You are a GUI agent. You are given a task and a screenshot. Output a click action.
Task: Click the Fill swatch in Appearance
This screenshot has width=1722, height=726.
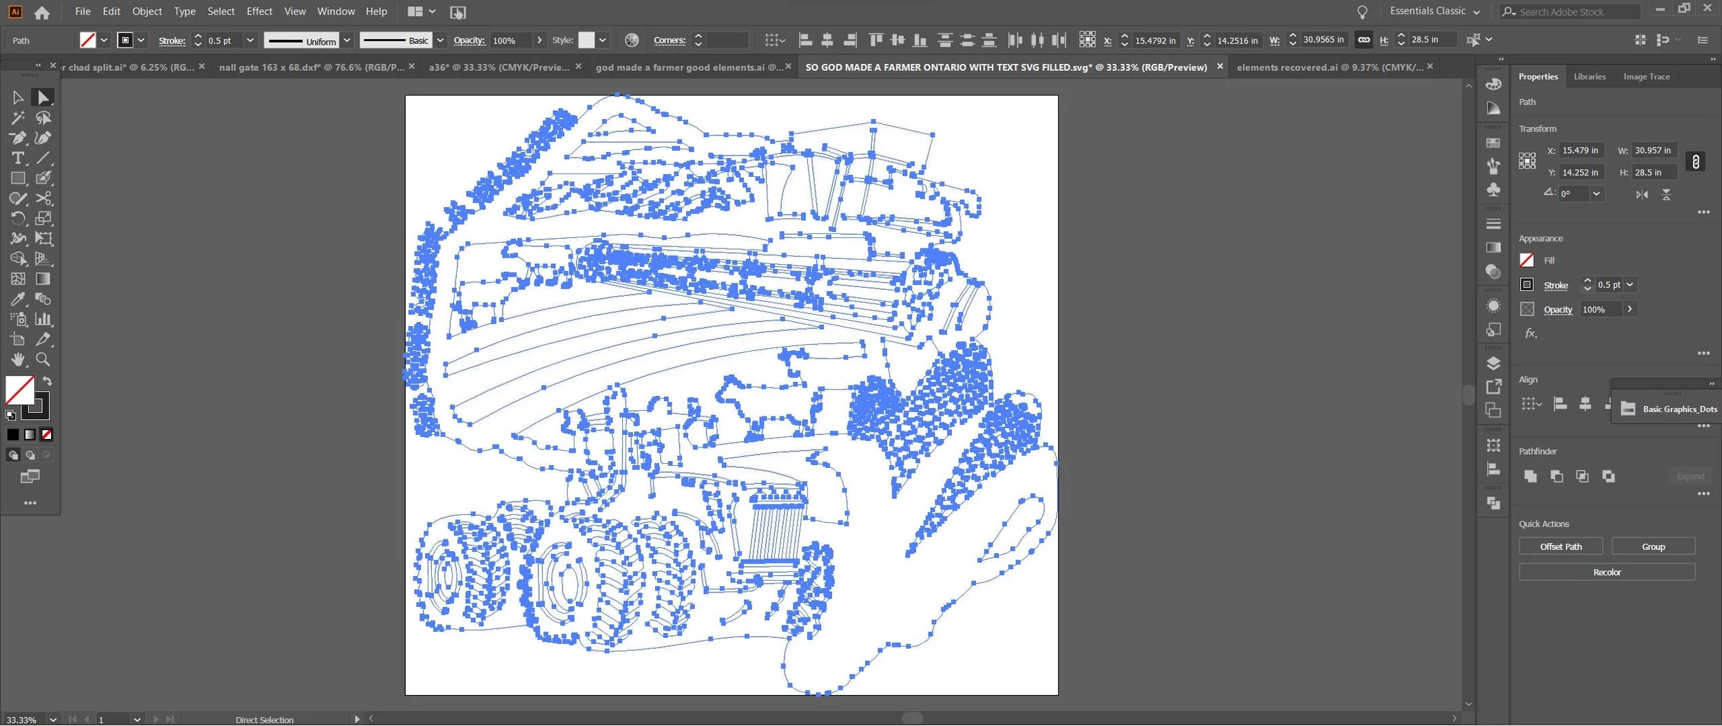(1527, 260)
